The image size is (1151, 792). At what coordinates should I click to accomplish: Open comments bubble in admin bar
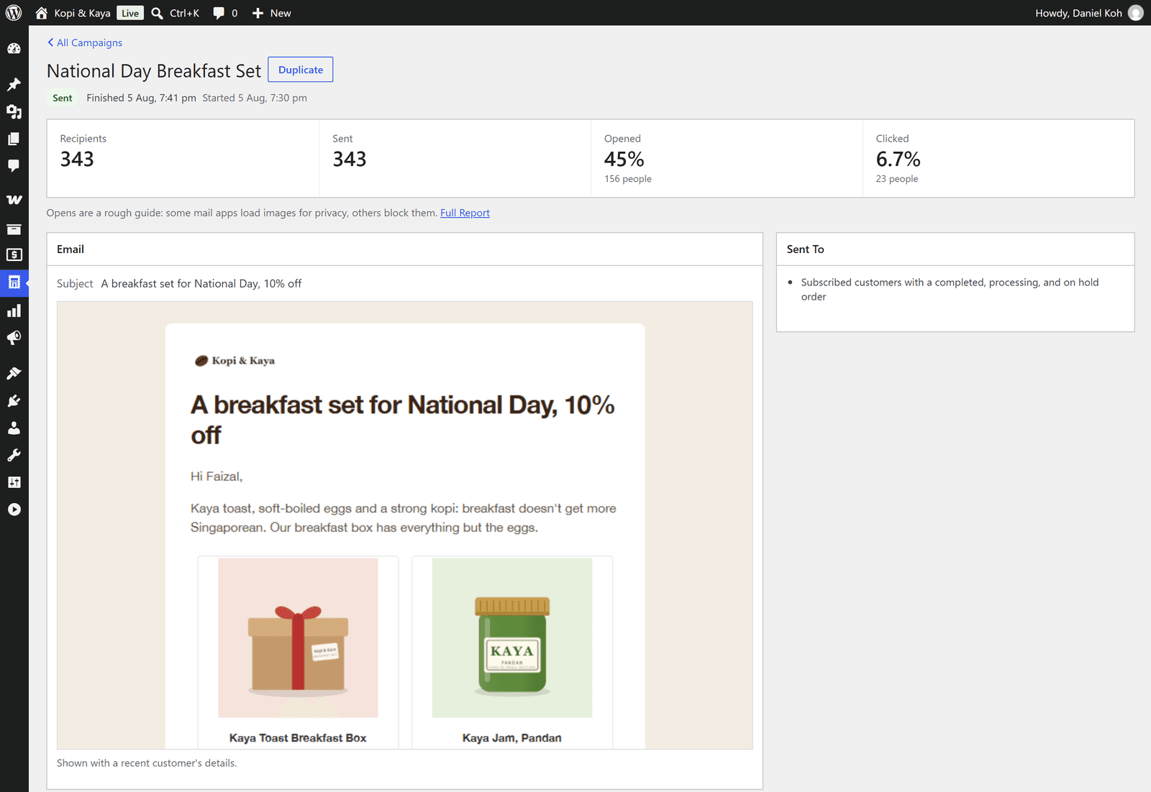(225, 13)
